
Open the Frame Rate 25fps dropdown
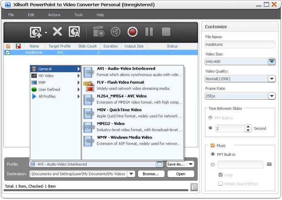pos(272,96)
